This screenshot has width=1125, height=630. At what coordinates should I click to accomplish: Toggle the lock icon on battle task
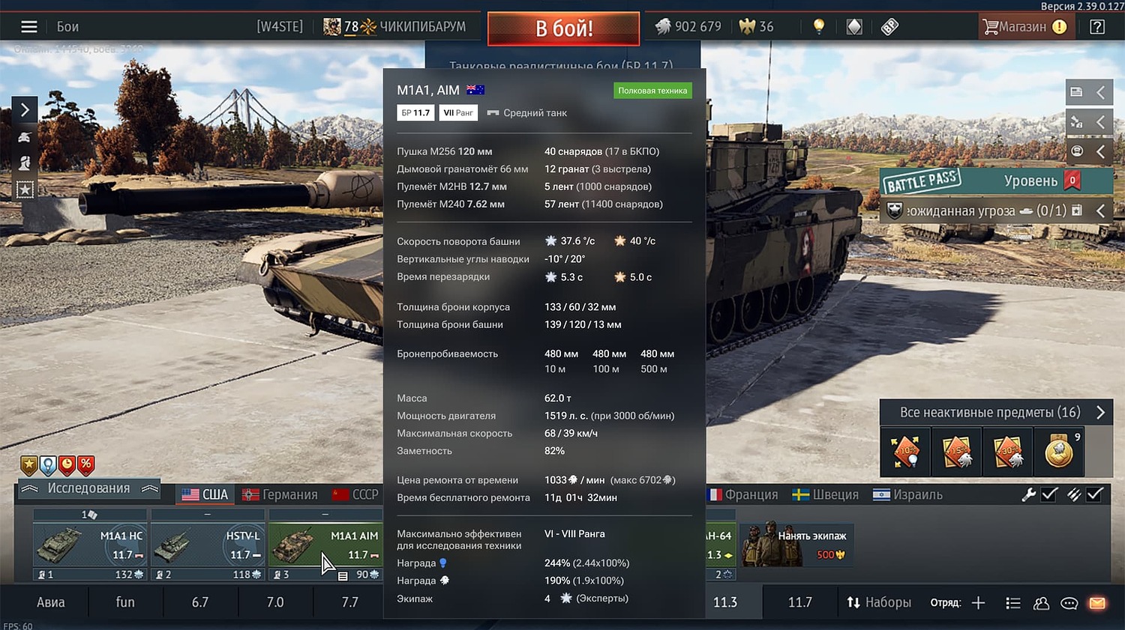pyautogui.click(x=1077, y=210)
